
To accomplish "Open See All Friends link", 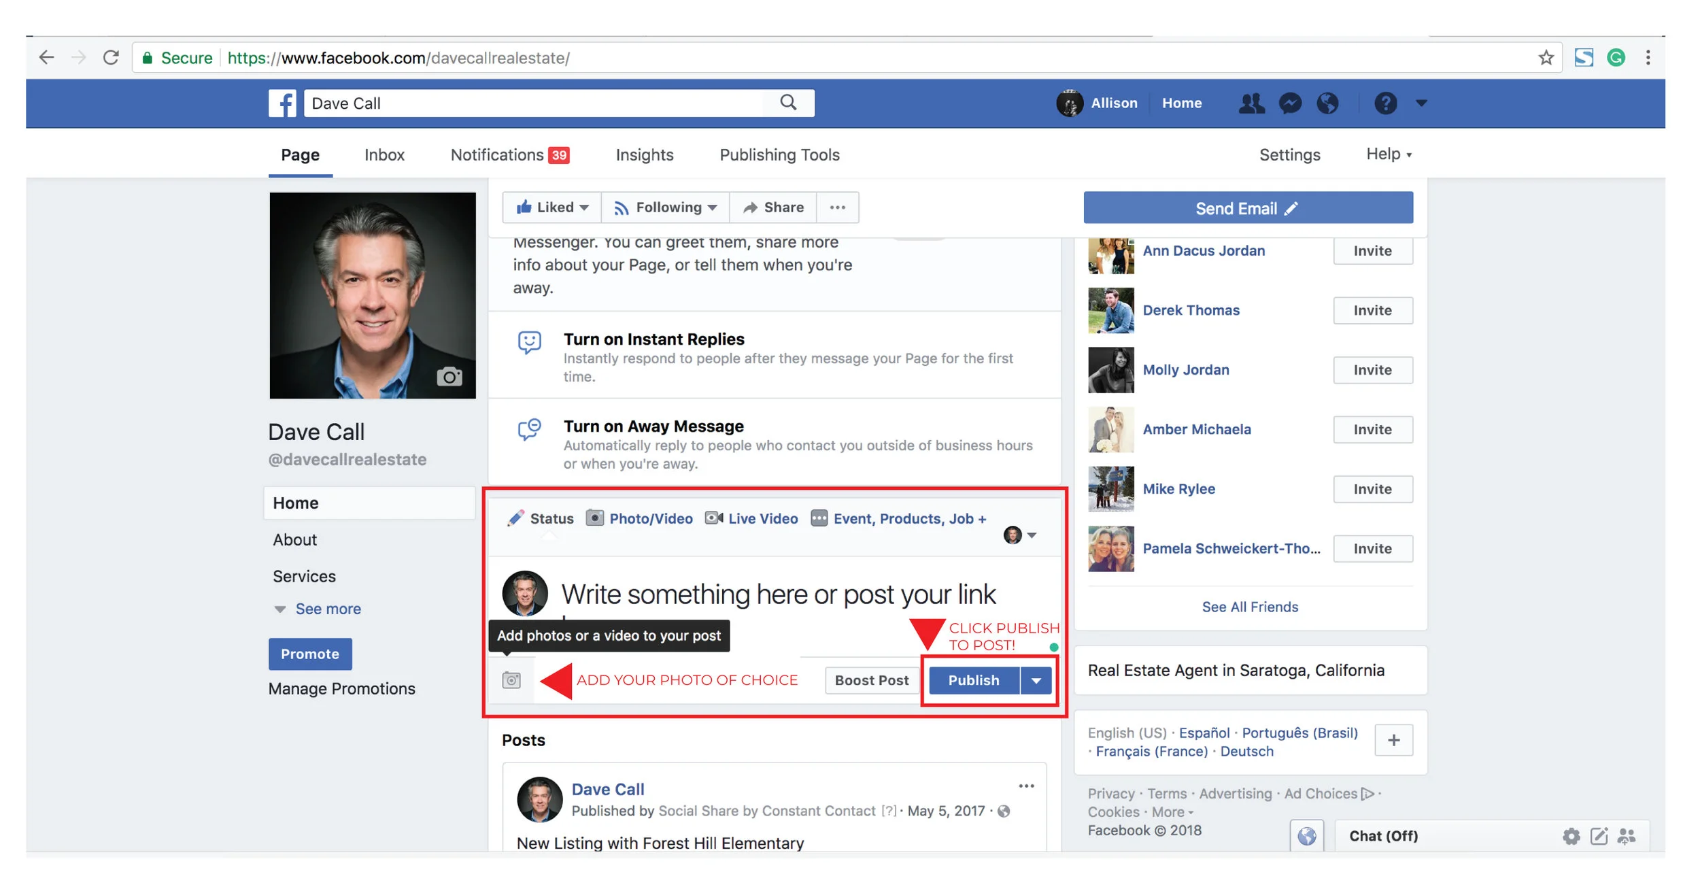I will click(x=1250, y=607).
